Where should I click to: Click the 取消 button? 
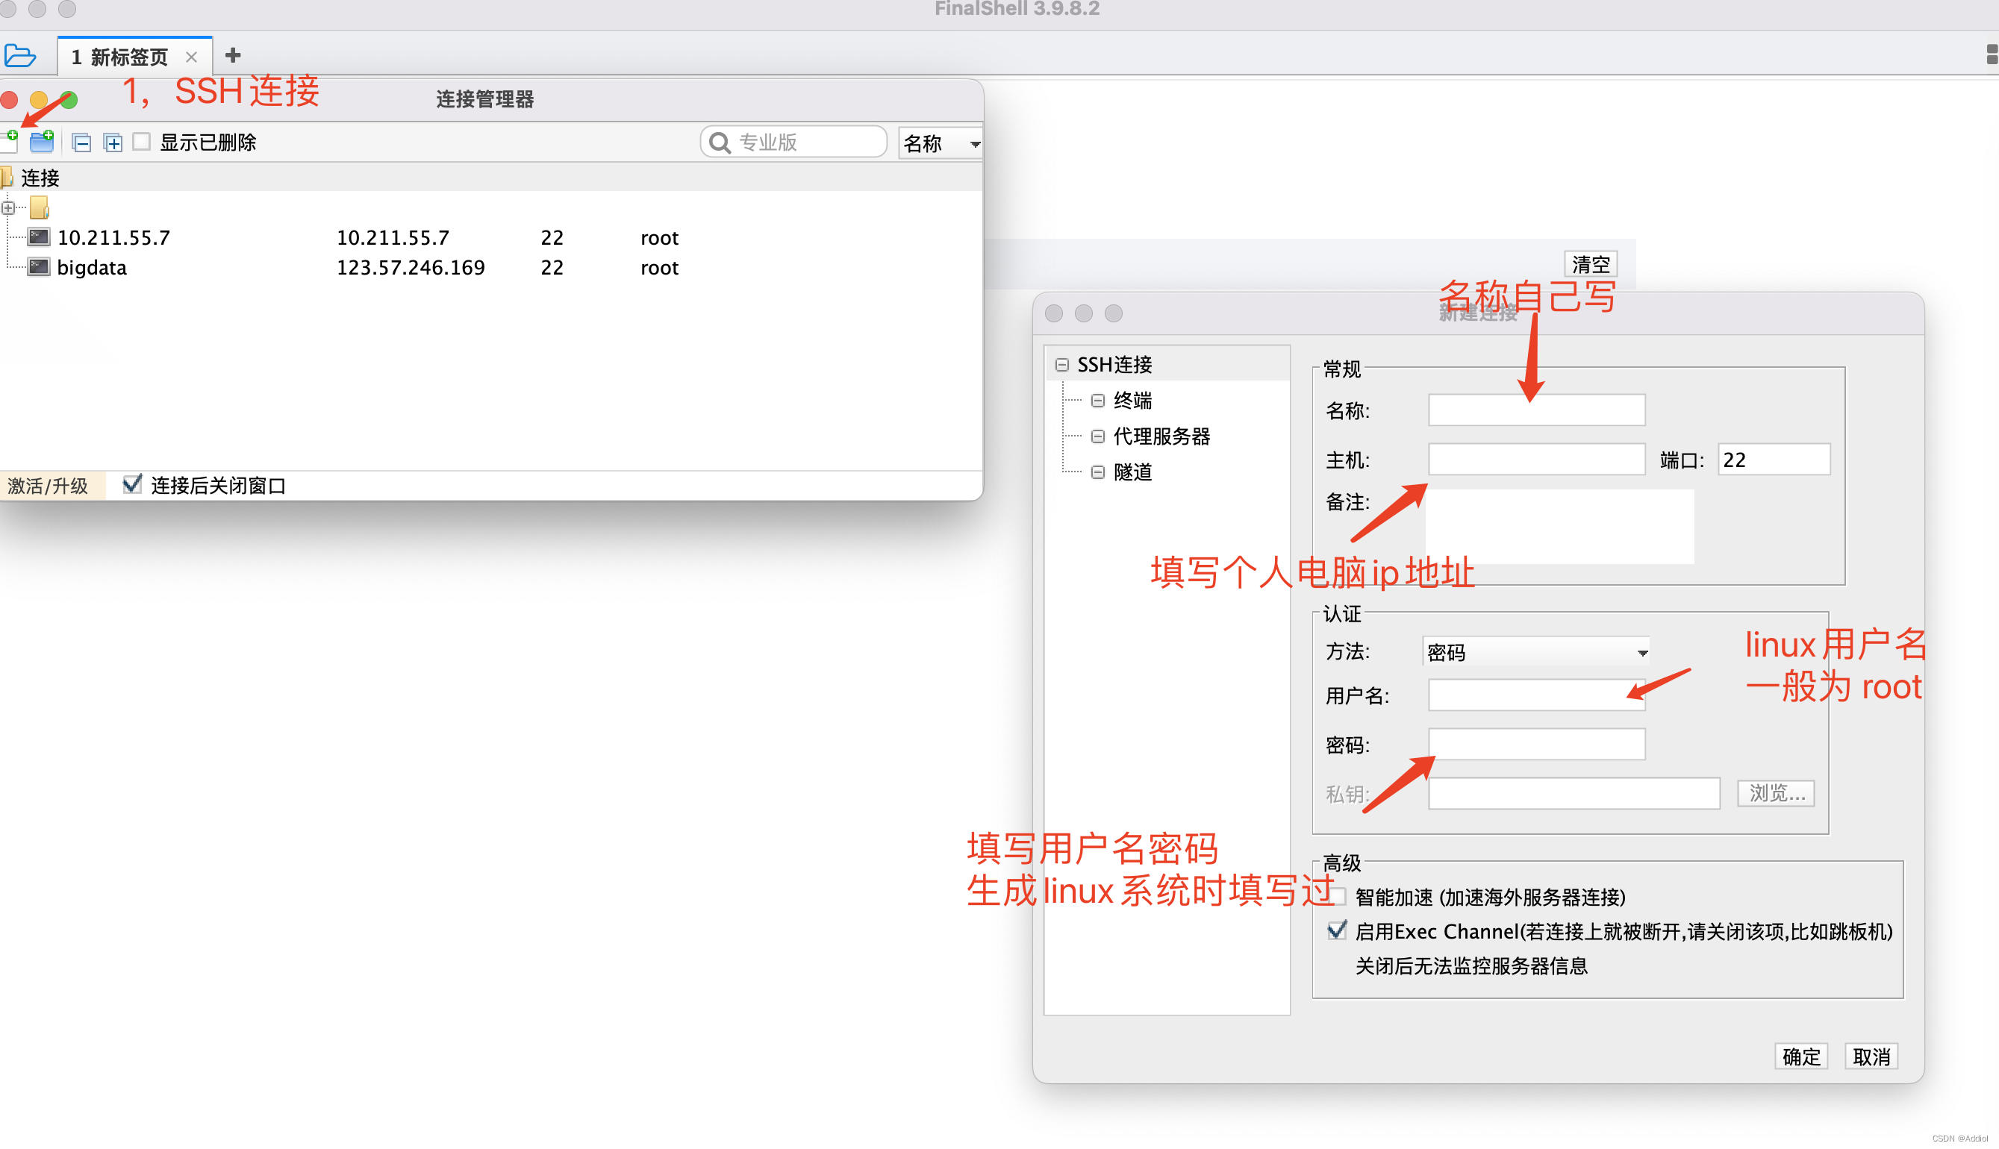click(x=1871, y=1056)
